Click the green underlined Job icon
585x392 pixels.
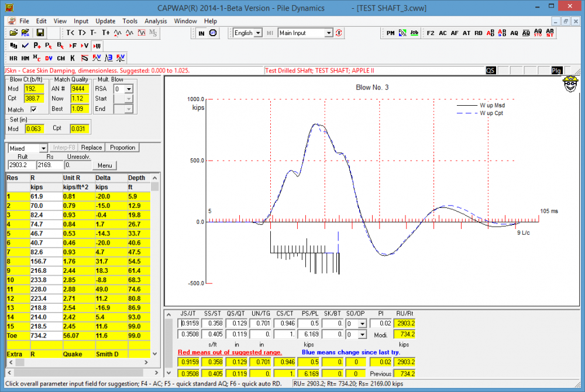pos(414,33)
